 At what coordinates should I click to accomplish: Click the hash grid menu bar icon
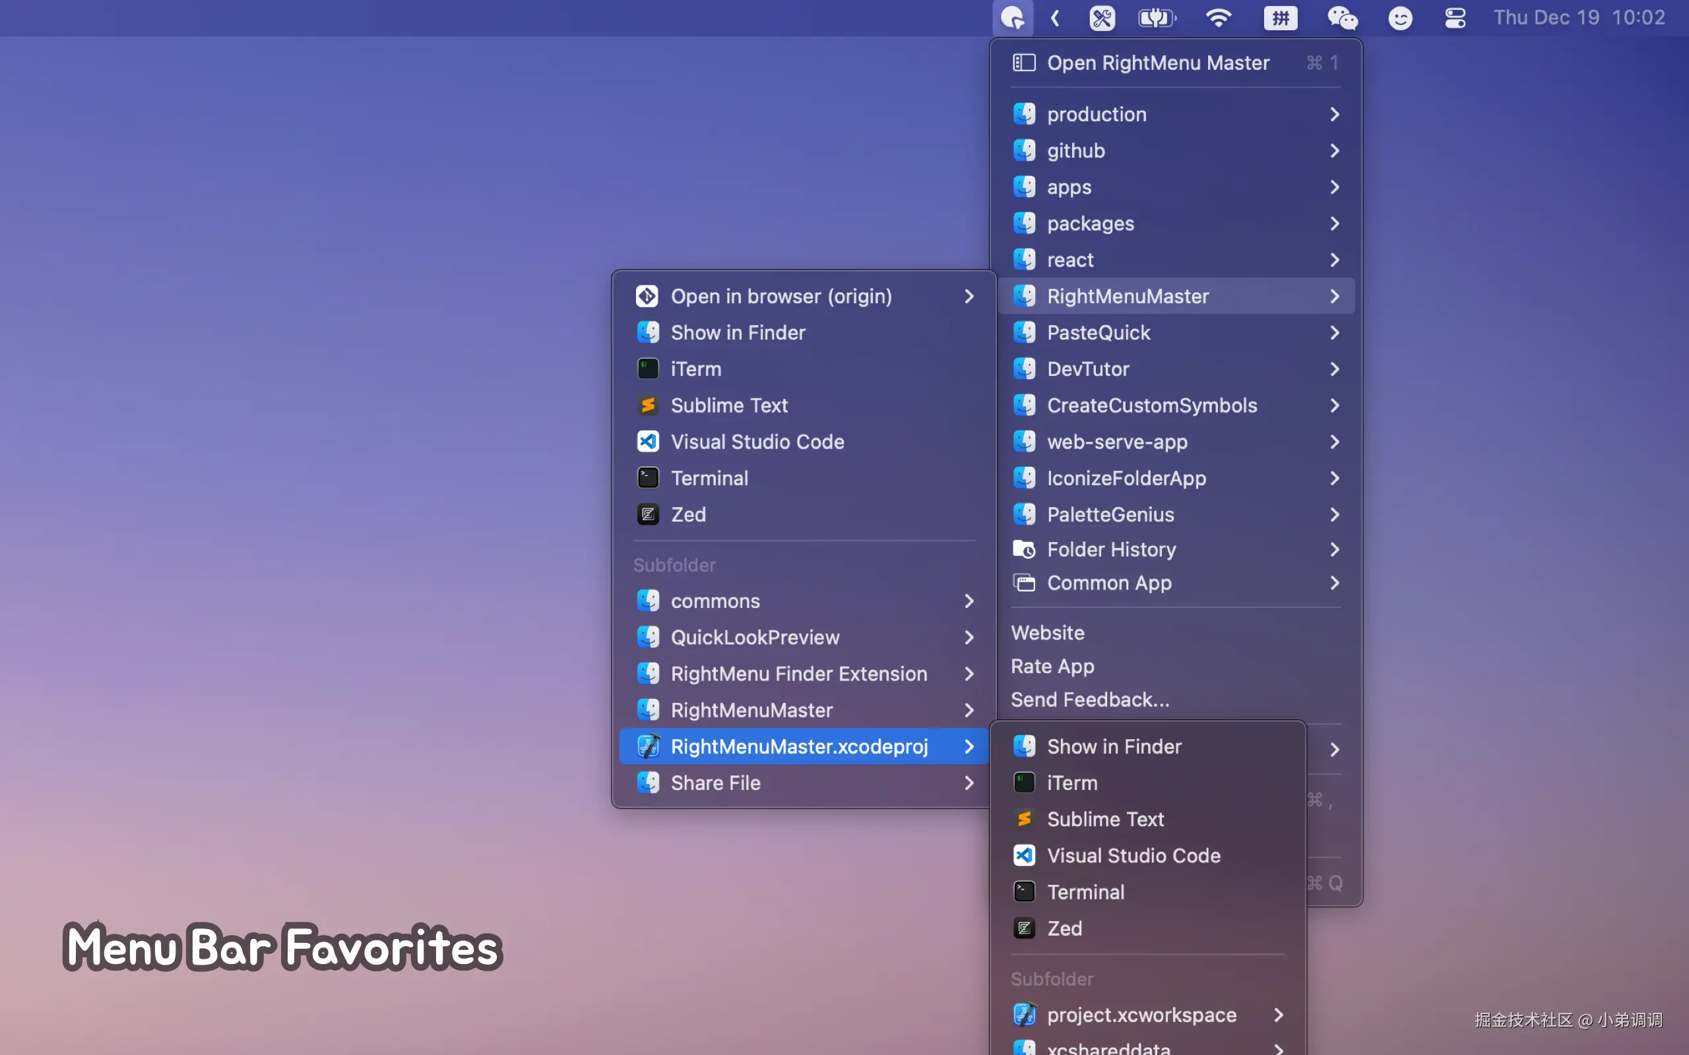(x=1280, y=18)
